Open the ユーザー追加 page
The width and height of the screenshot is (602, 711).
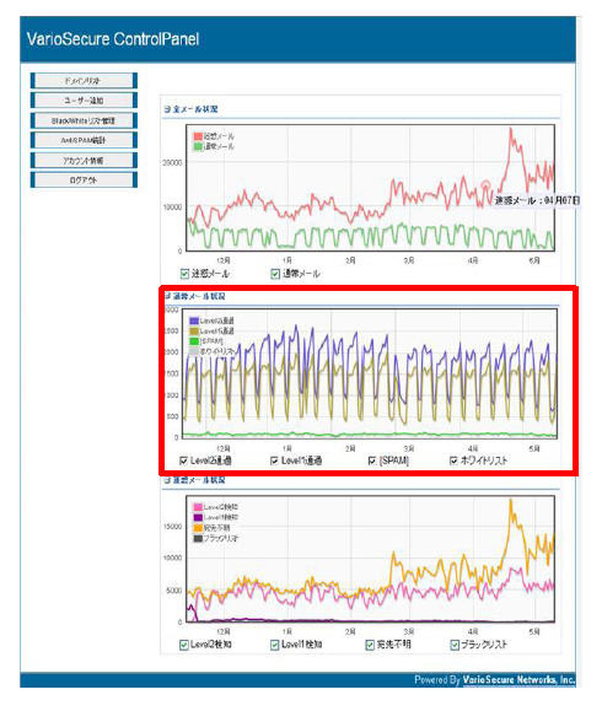84,100
